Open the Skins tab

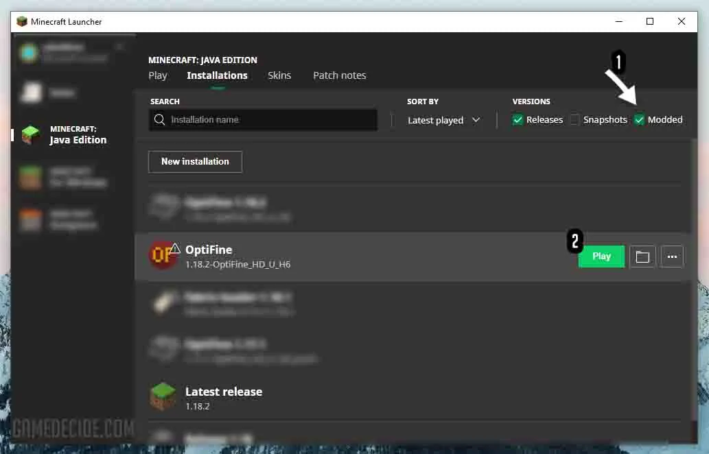click(x=279, y=75)
